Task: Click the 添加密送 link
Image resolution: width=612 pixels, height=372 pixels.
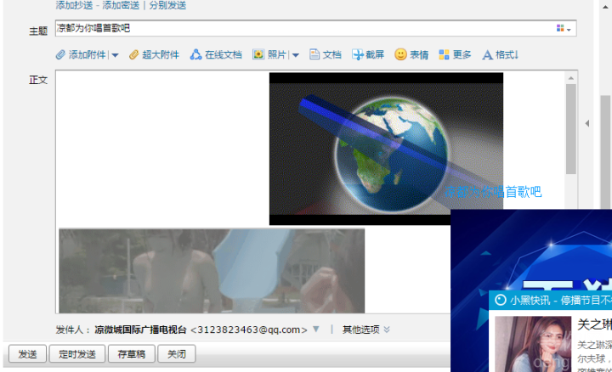Action: [122, 5]
